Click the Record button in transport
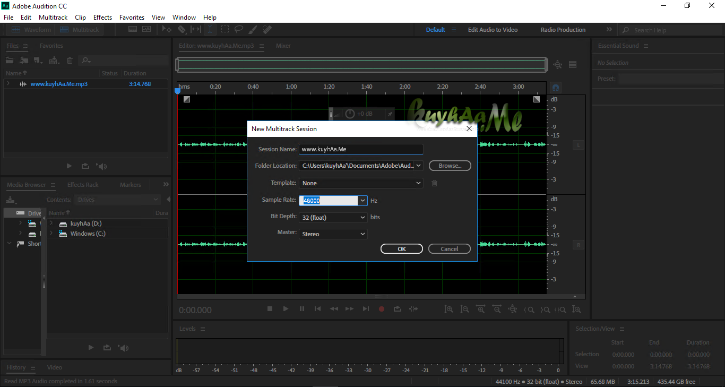725x387 pixels. tap(382, 309)
